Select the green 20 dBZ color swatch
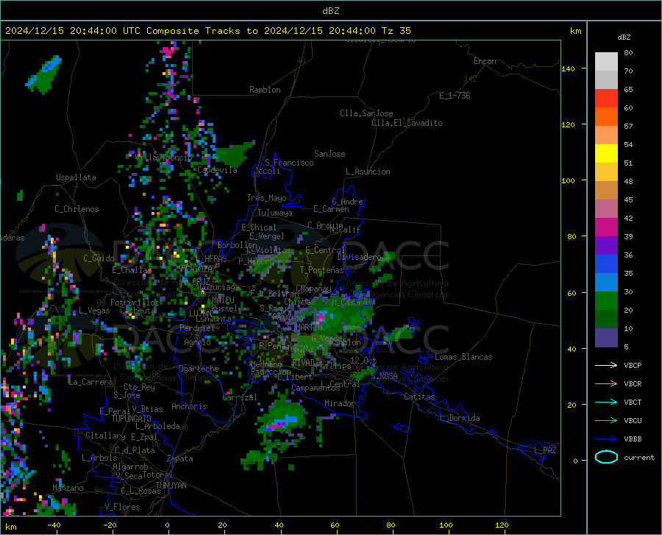The width and height of the screenshot is (662, 535). (606, 301)
